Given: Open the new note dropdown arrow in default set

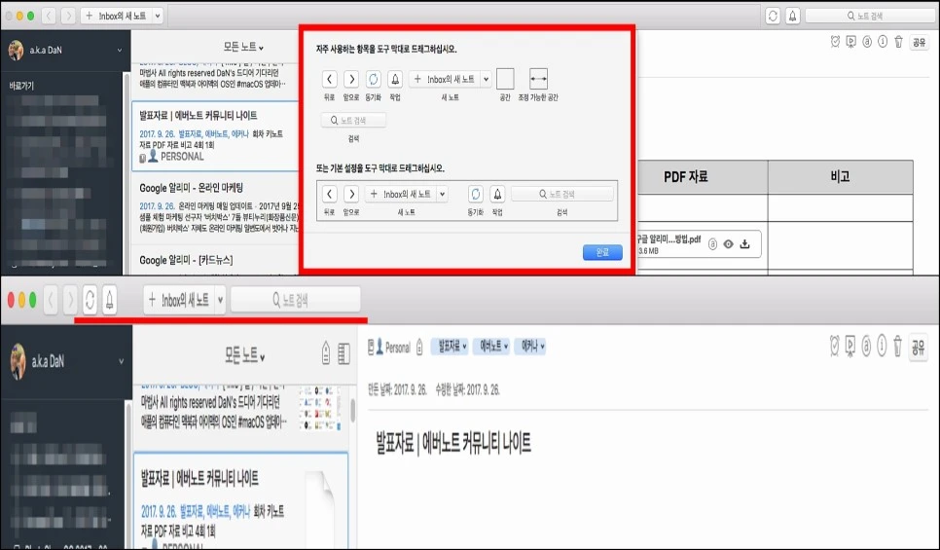Looking at the screenshot, I should pos(443,195).
